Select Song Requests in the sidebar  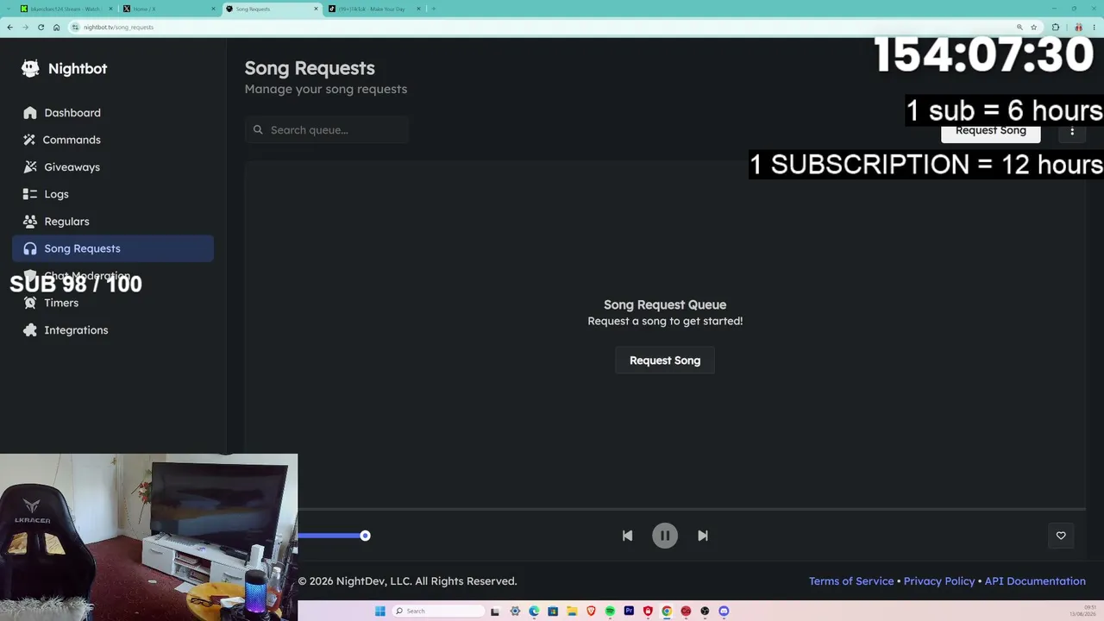click(113, 248)
